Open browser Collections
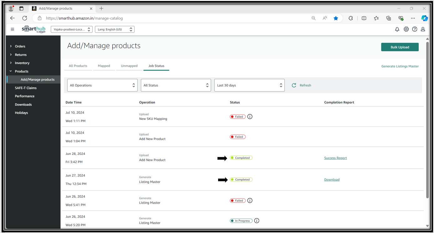This screenshot has width=434, height=233. pyautogui.click(x=389, y=18)
